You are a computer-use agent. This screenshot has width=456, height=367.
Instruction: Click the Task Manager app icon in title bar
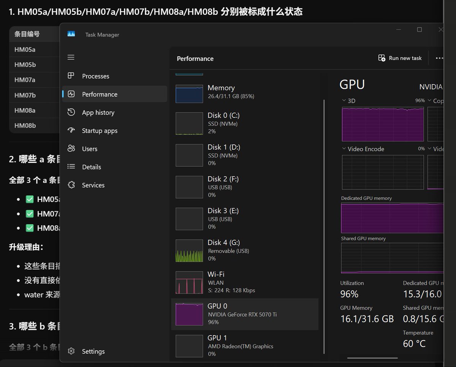71,34
